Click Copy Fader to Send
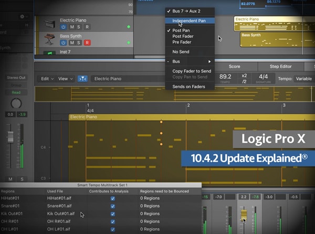 coord(190,71)
